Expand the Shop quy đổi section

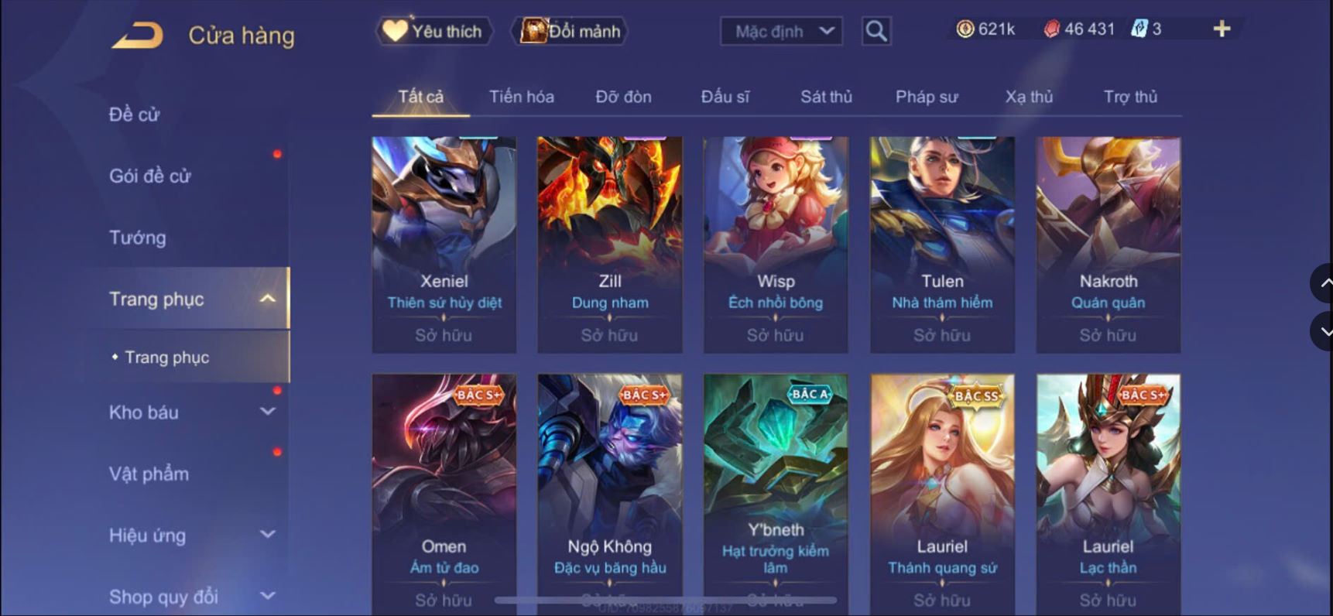(268, 595)
